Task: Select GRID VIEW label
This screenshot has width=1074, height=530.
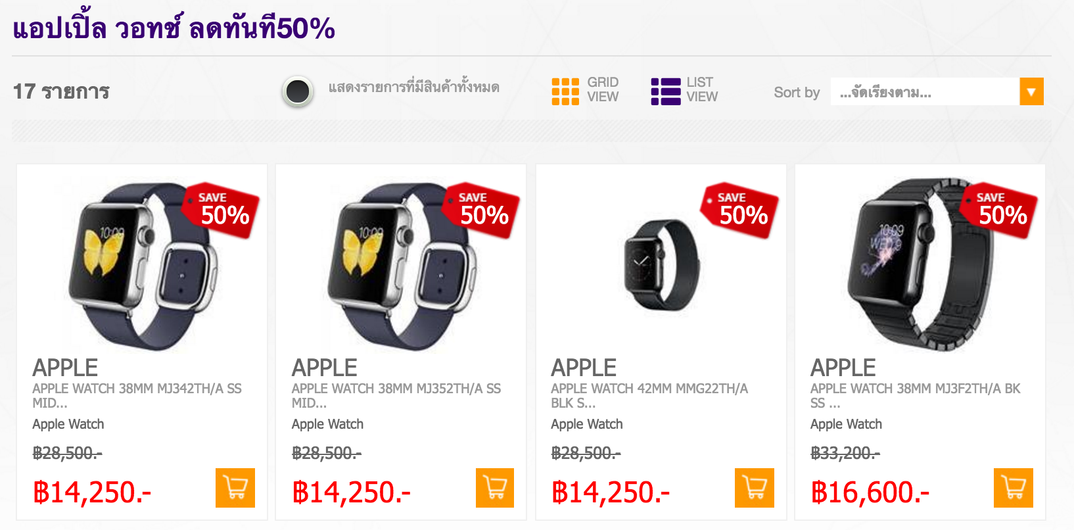Action: (x=603, y=89)
